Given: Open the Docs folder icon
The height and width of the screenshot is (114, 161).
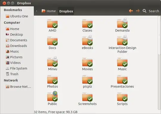Looking at the screenshot, I should [x=52, y=41].
